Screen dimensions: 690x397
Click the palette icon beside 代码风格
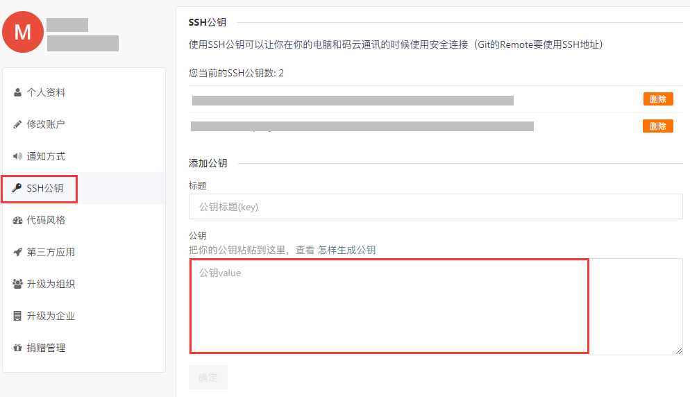tap(17, 220)
